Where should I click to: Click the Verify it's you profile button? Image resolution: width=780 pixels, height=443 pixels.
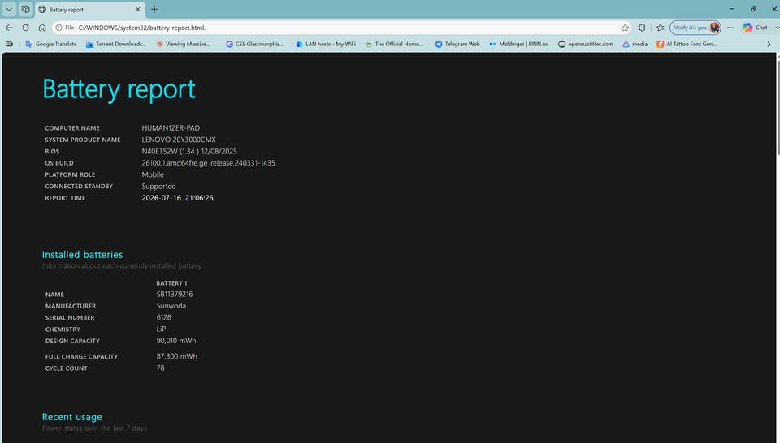click(x=695, y=28)
